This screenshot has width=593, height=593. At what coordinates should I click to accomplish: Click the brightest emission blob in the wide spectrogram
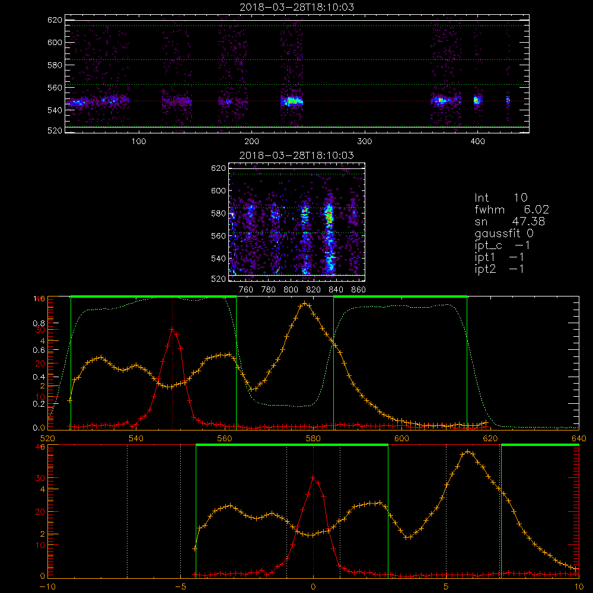coord(292,101)
